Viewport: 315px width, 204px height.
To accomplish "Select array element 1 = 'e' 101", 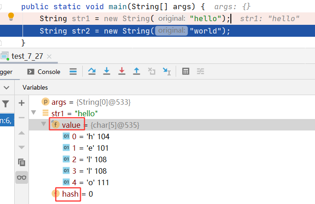I will (x=172, y=148).
